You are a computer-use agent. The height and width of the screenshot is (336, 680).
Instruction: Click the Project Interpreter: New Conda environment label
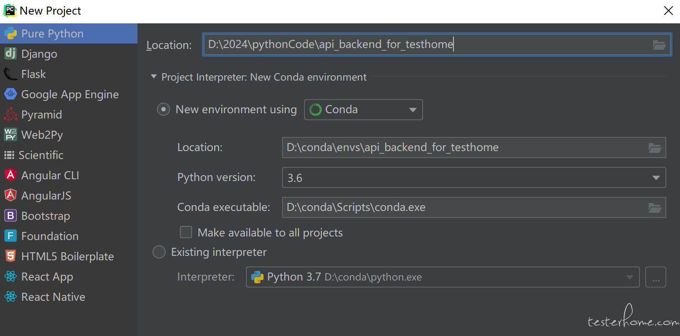pos(264,77)
